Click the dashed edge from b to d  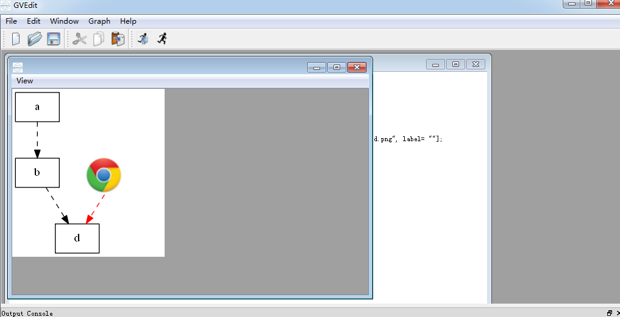pyautogui.click(x=57, y=205)
